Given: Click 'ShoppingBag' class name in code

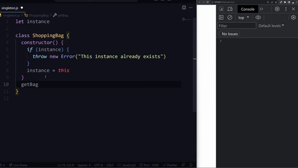Looking at the screenshot, I should pos(48,35).
